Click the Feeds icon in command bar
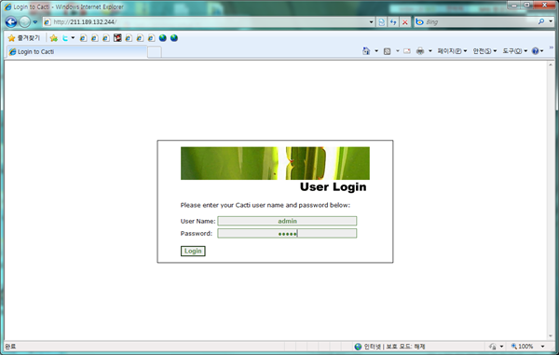This screenshot has height=355, width=559. 387,51
